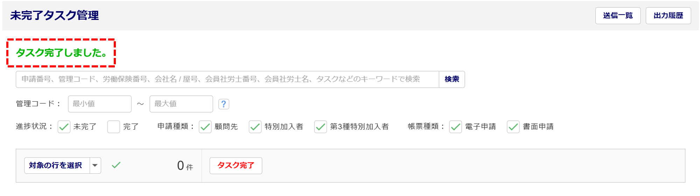
Task: Click the 未完了タスク管理 page heading
Action: click(x=55, y=15)
